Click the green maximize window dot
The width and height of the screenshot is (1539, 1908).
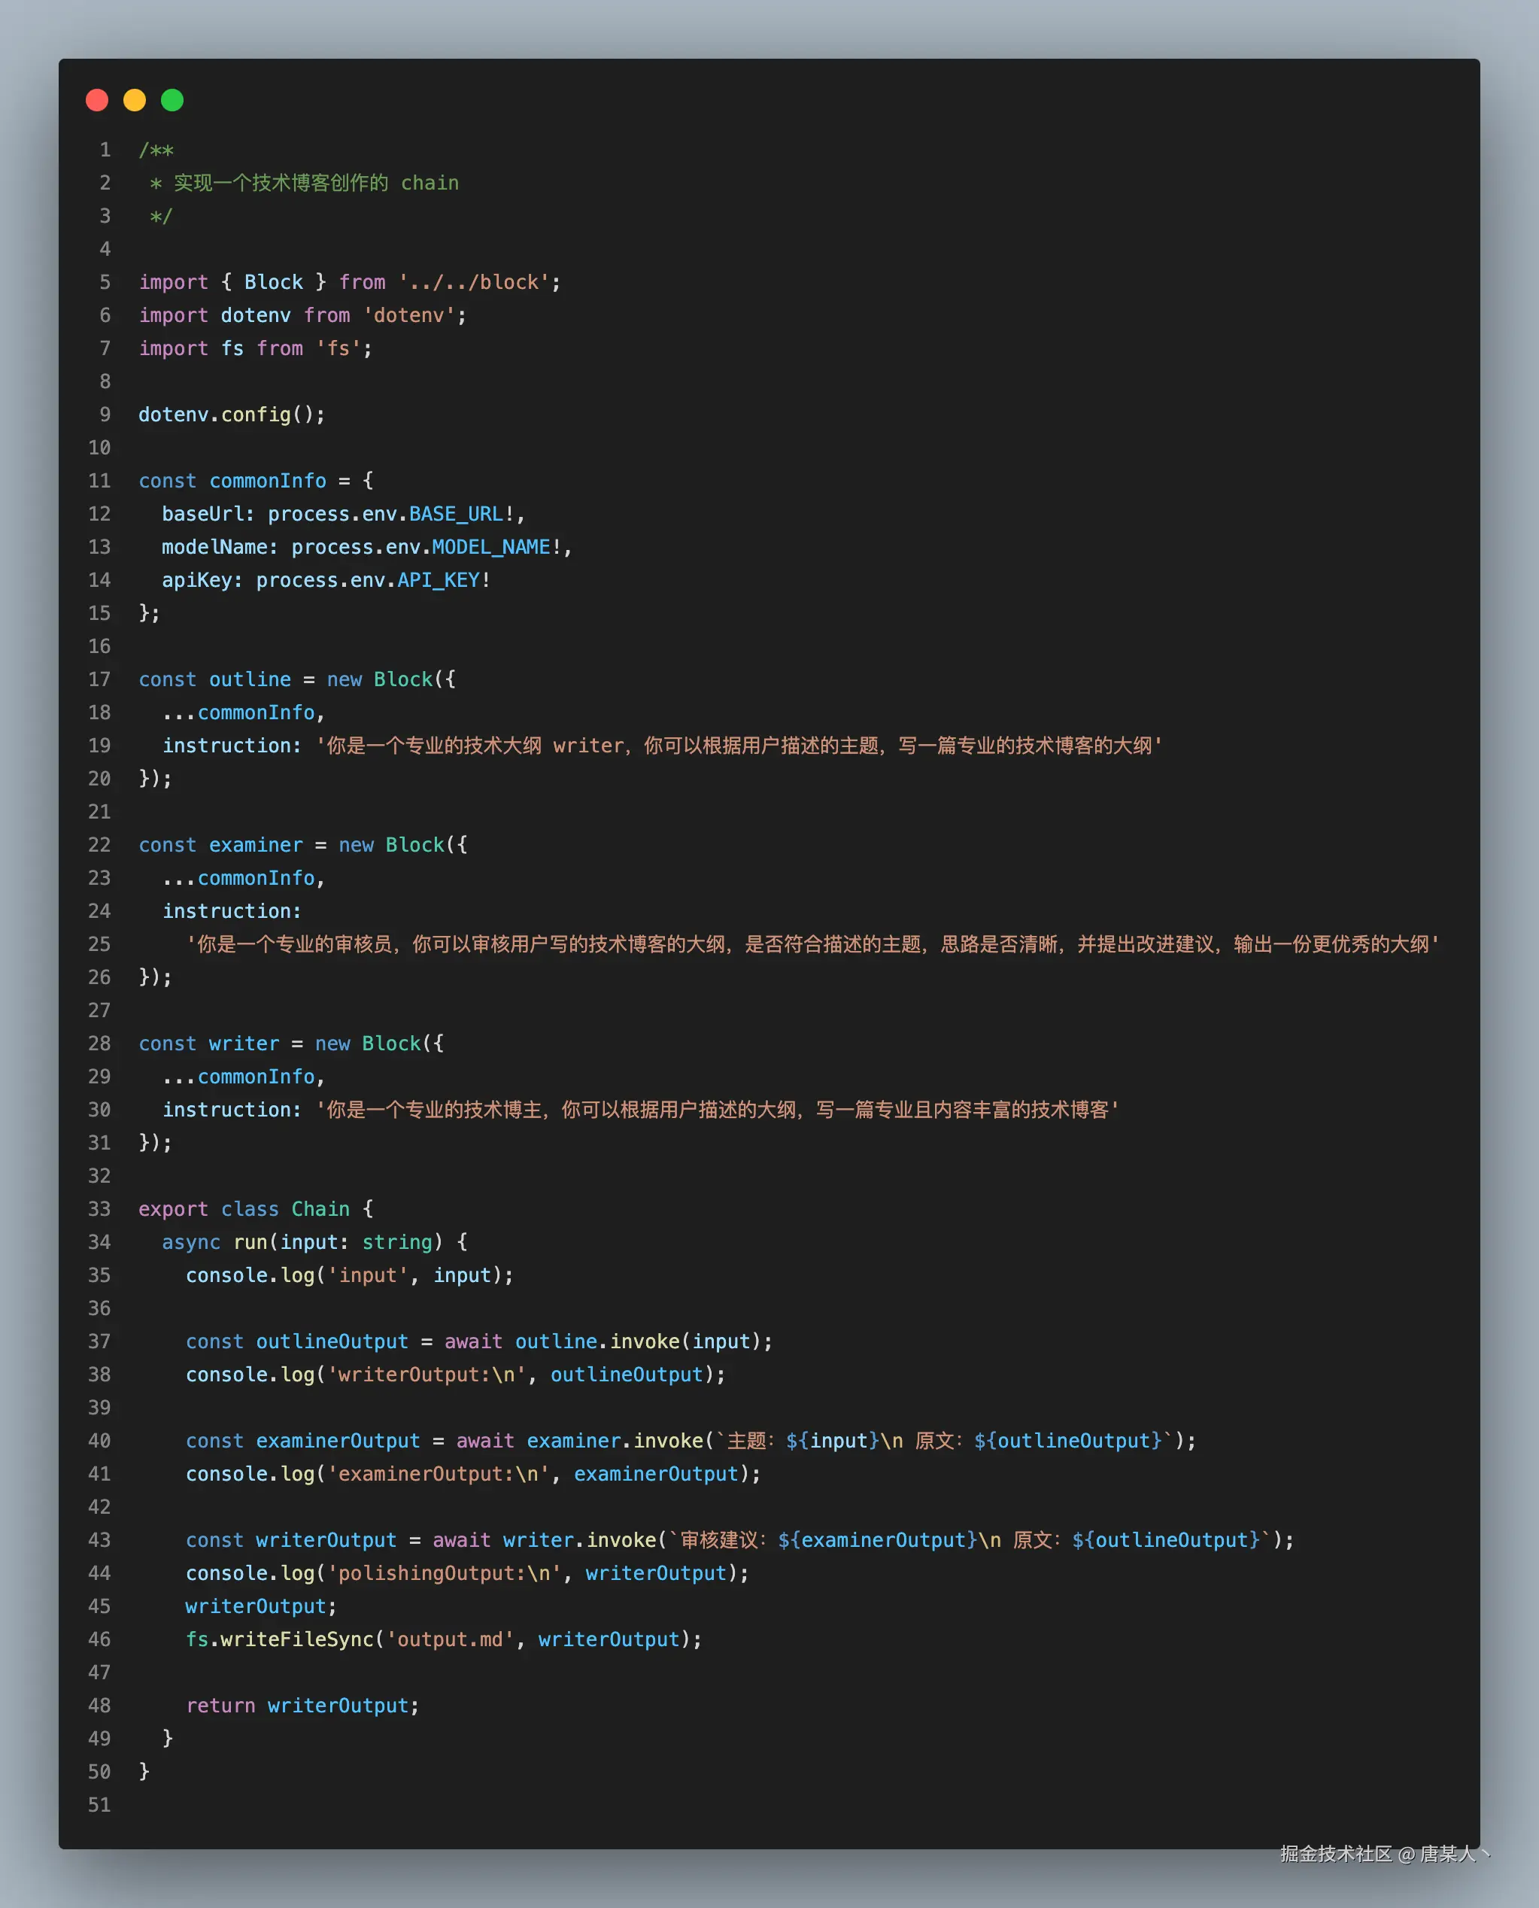172,100
